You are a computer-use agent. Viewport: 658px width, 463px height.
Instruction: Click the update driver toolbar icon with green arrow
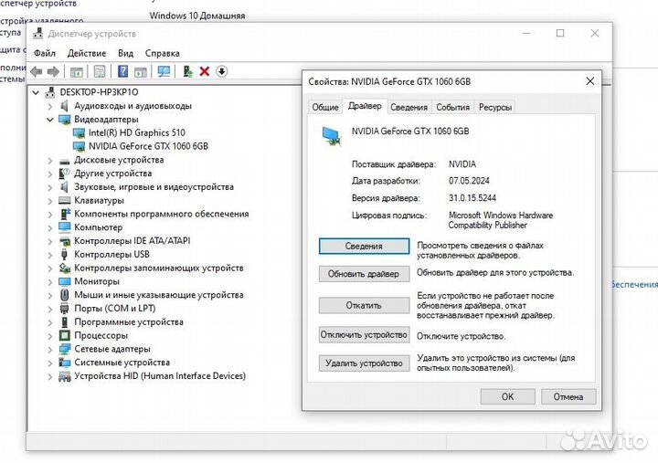(187, 72)
